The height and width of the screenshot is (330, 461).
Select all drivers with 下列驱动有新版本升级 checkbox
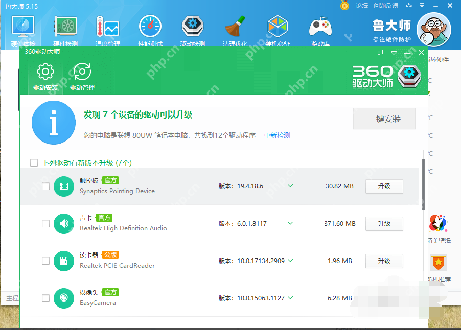[34, 162]
